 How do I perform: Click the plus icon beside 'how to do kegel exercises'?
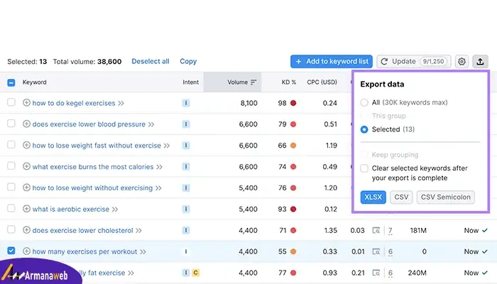(27, 103)
